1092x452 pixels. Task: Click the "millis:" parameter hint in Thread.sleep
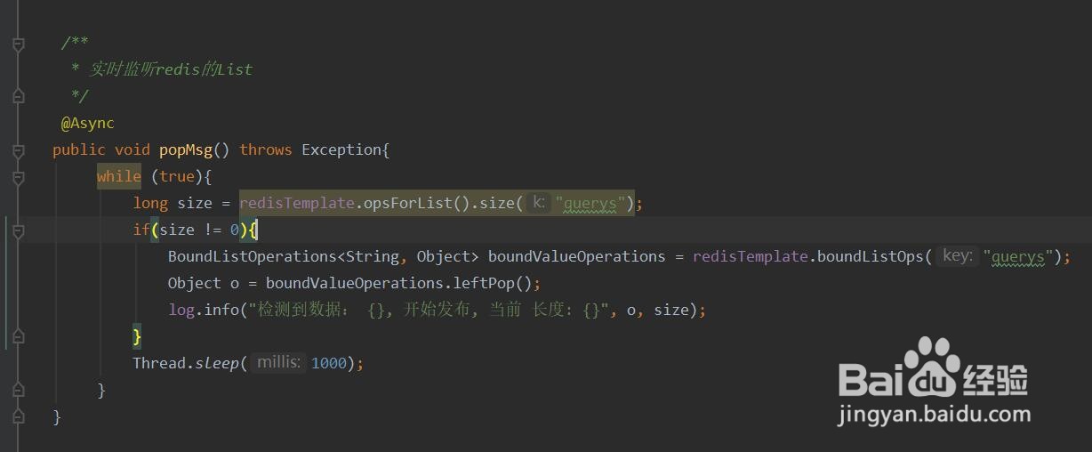(x=278, y=363)
